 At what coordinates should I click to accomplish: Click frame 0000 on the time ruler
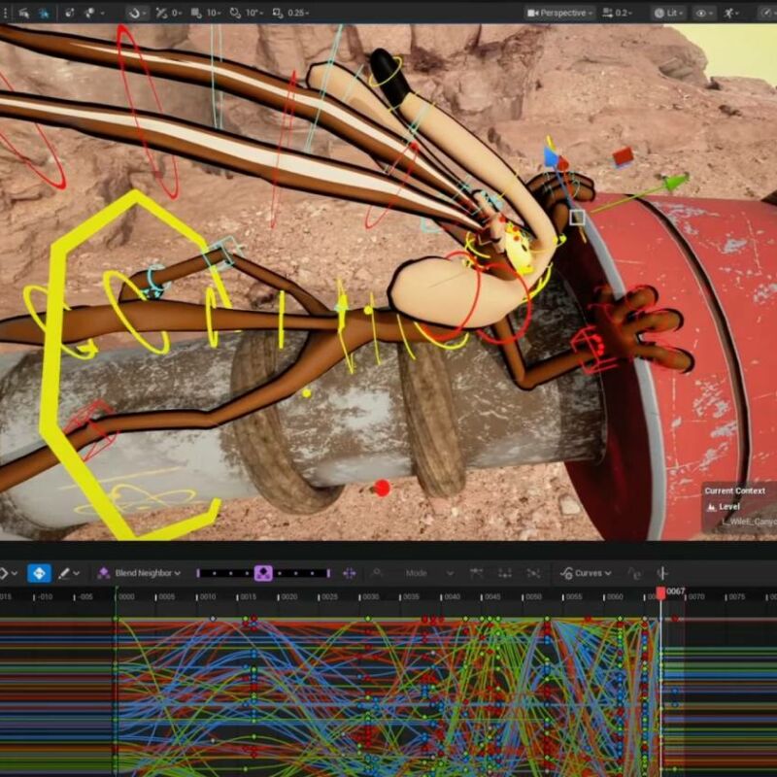click(126, 597)
